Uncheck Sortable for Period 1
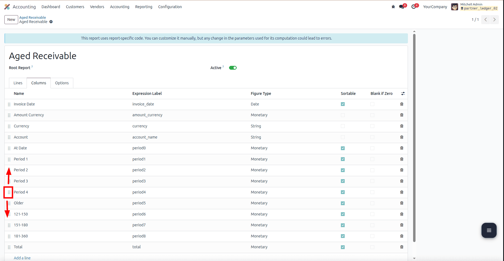The height and width of the screenshot is (261, 504). click(x=343, y=159)
